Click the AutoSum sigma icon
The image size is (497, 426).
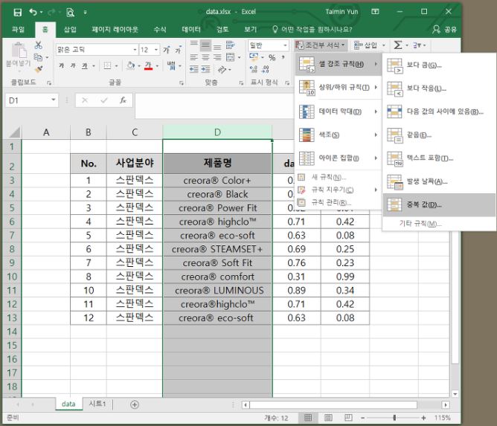pyautogui.click(x=398, y=45)
